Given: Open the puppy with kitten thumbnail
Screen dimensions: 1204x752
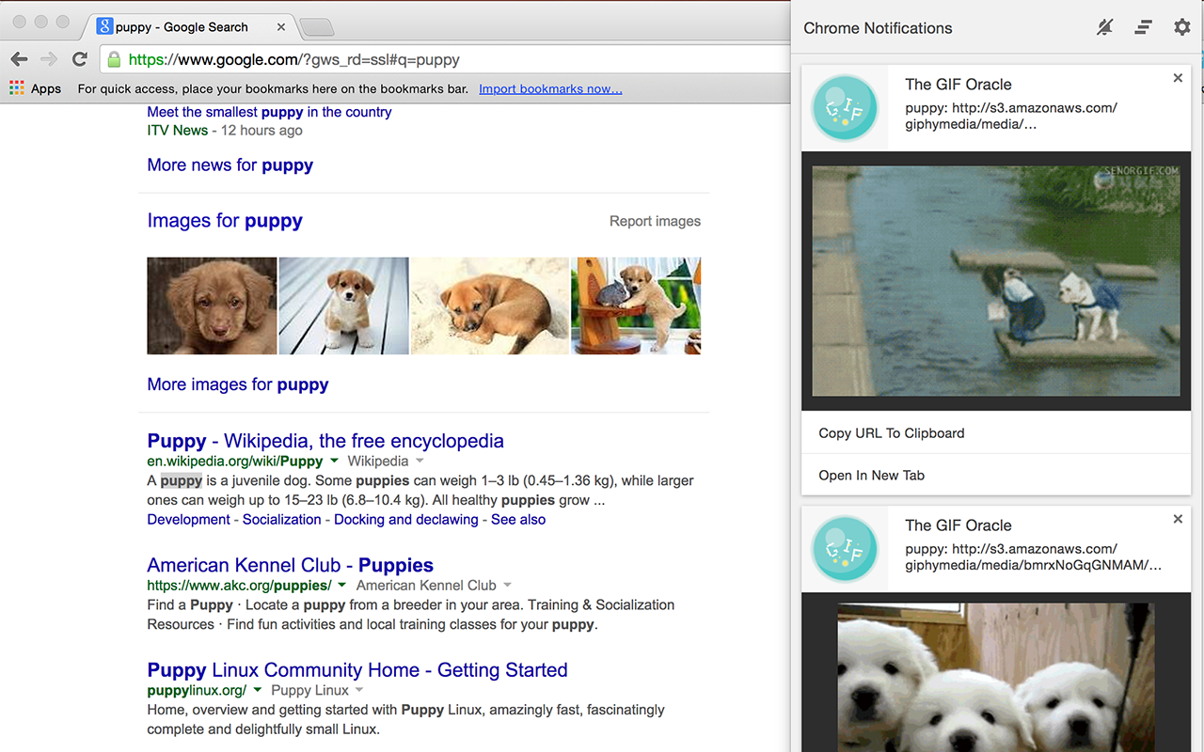Looking at the screenshot, I should pos(636,305).
